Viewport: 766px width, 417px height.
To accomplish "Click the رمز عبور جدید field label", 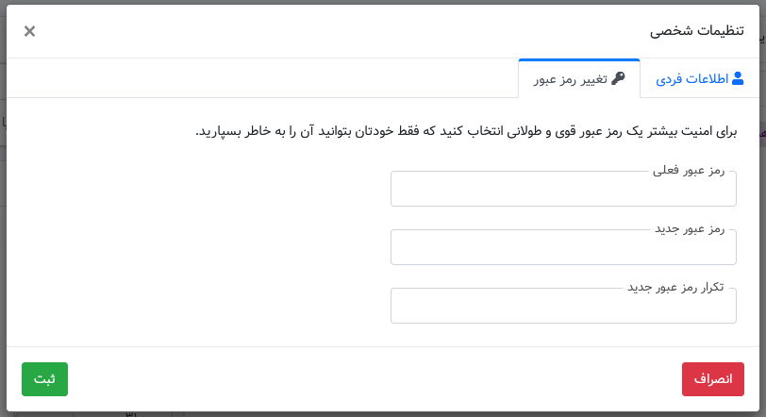I will point(690,229).
